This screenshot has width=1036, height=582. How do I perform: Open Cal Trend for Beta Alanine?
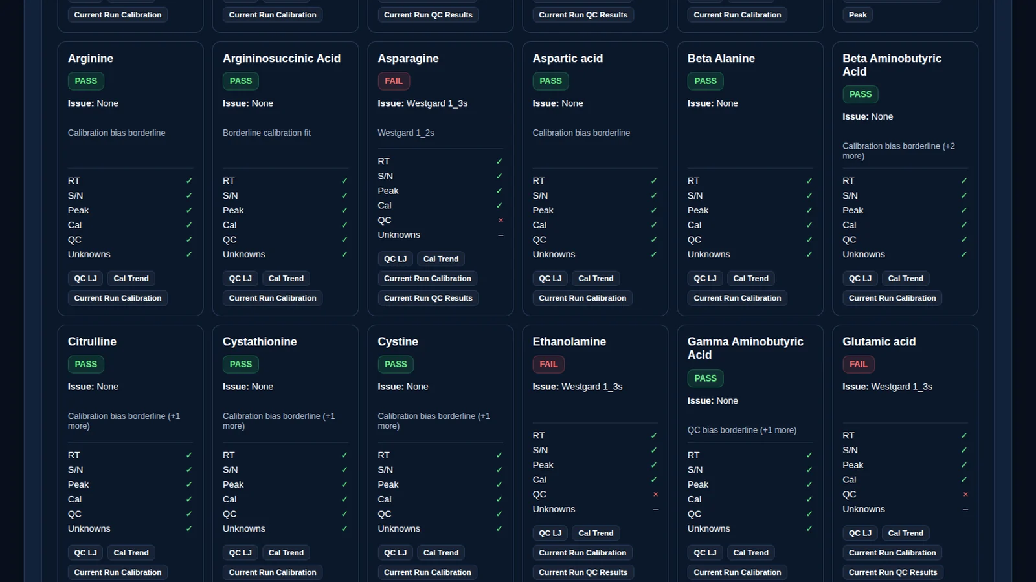(x=750, y=279)
